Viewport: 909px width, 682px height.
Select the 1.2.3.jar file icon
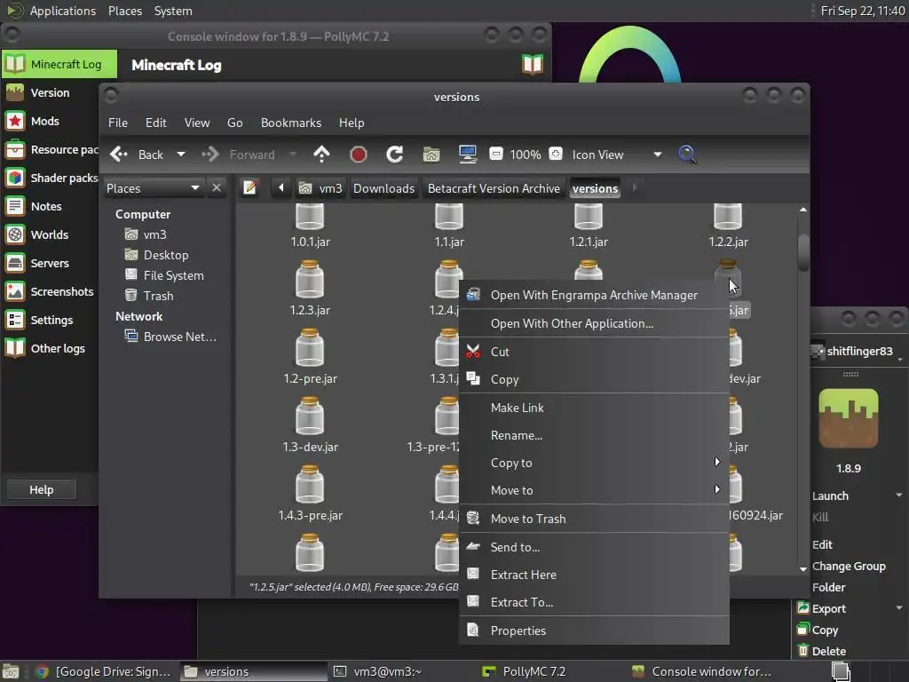pyautogui.click(x=310, y=279)
